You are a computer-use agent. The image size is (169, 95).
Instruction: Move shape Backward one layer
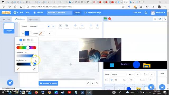click(x=82, y=26)
